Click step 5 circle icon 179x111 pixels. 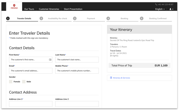(142, 18)
